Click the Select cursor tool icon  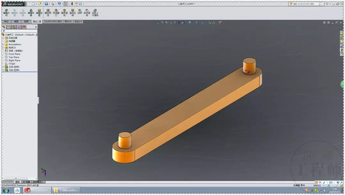pyautogui.click(x=65, y=4)
